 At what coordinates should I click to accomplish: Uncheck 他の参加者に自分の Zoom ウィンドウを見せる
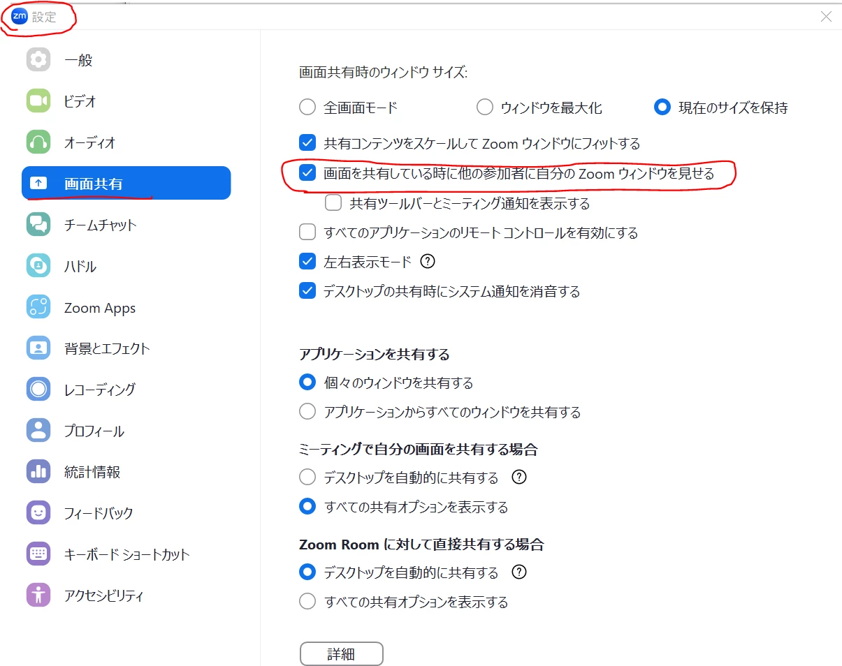coord(307,172)
